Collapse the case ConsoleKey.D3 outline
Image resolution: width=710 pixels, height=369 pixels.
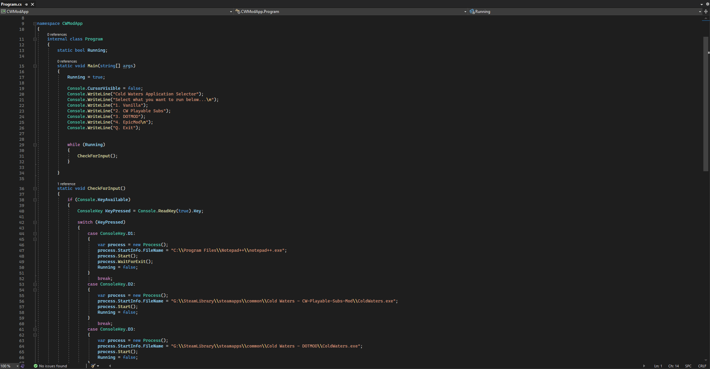[x=35, y=329]
